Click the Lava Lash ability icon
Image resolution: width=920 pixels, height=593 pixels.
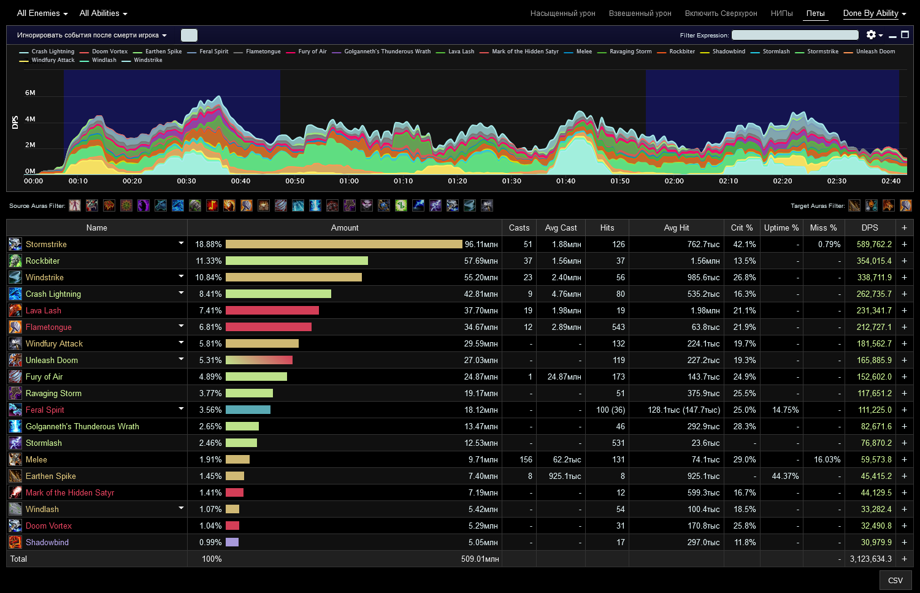(15, 310)
